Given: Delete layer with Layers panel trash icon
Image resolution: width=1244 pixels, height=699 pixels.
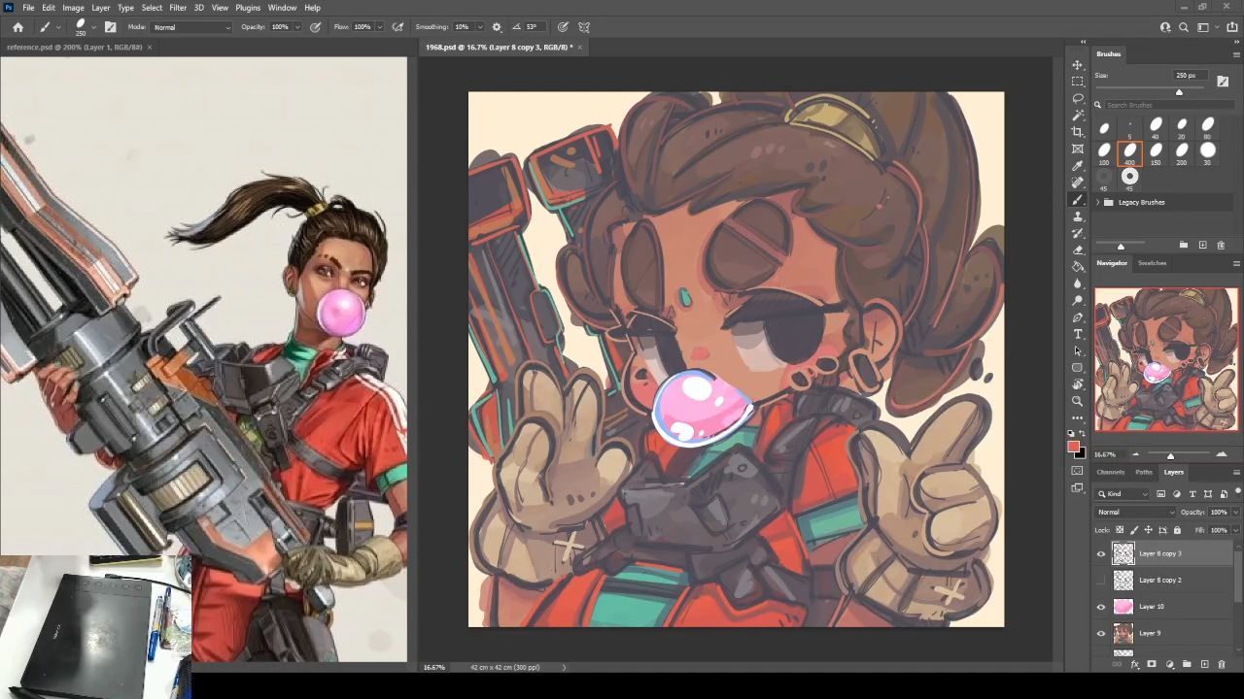Looking at the screenshot, I should [x=1222, y=664].
